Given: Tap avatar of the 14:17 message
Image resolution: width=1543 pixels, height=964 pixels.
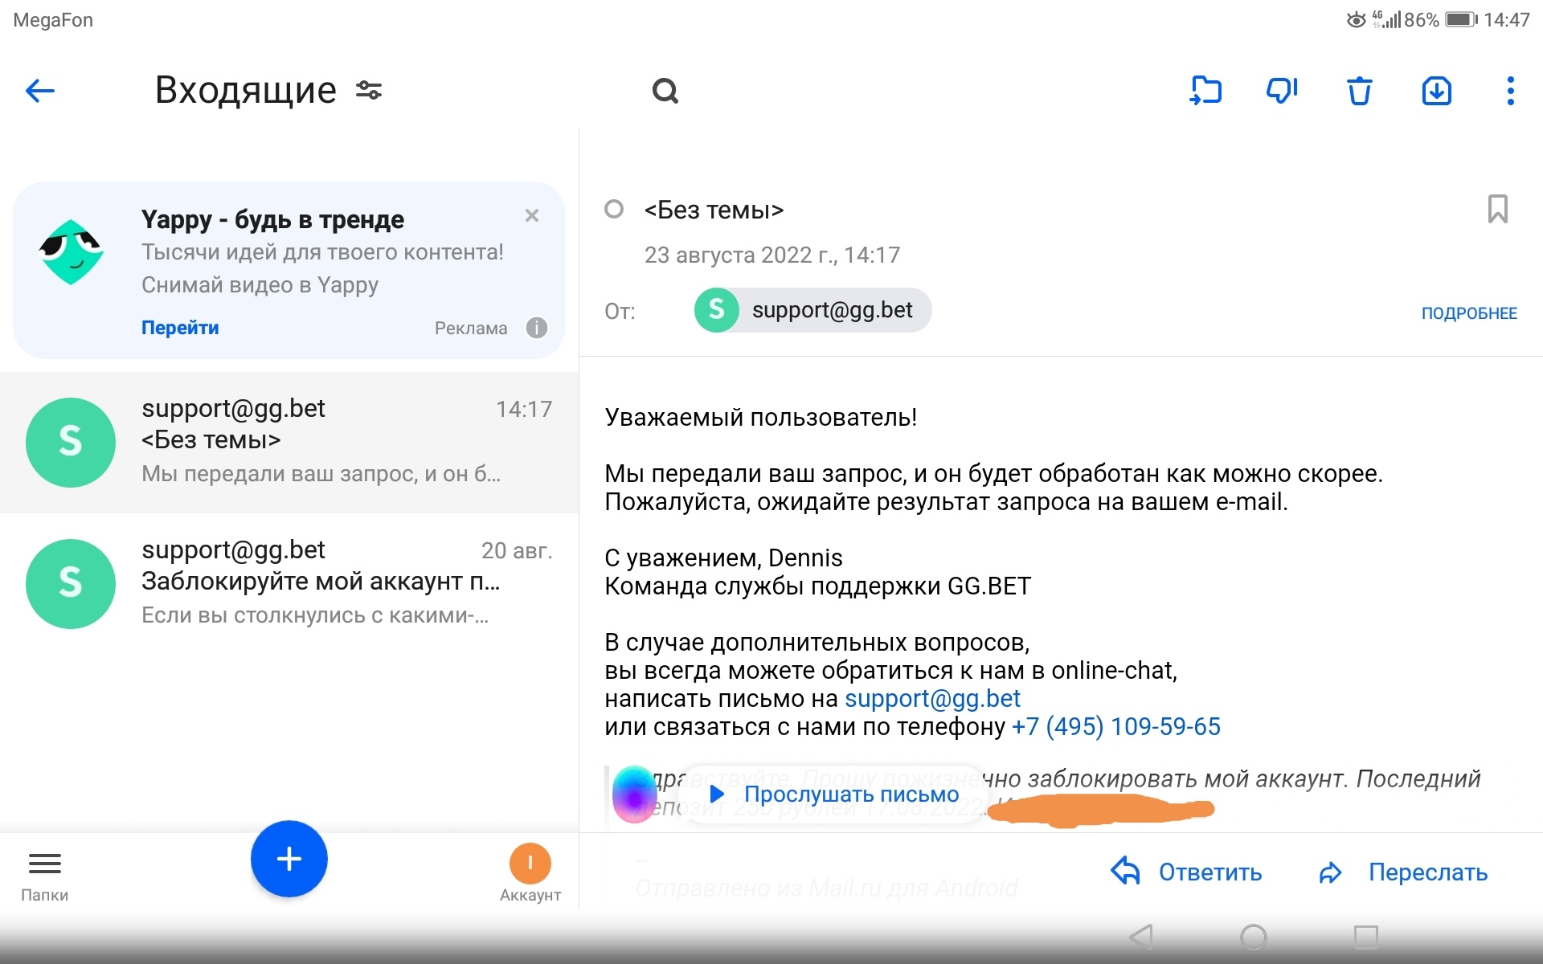Looking at the screenshot, I should [71, 443].
